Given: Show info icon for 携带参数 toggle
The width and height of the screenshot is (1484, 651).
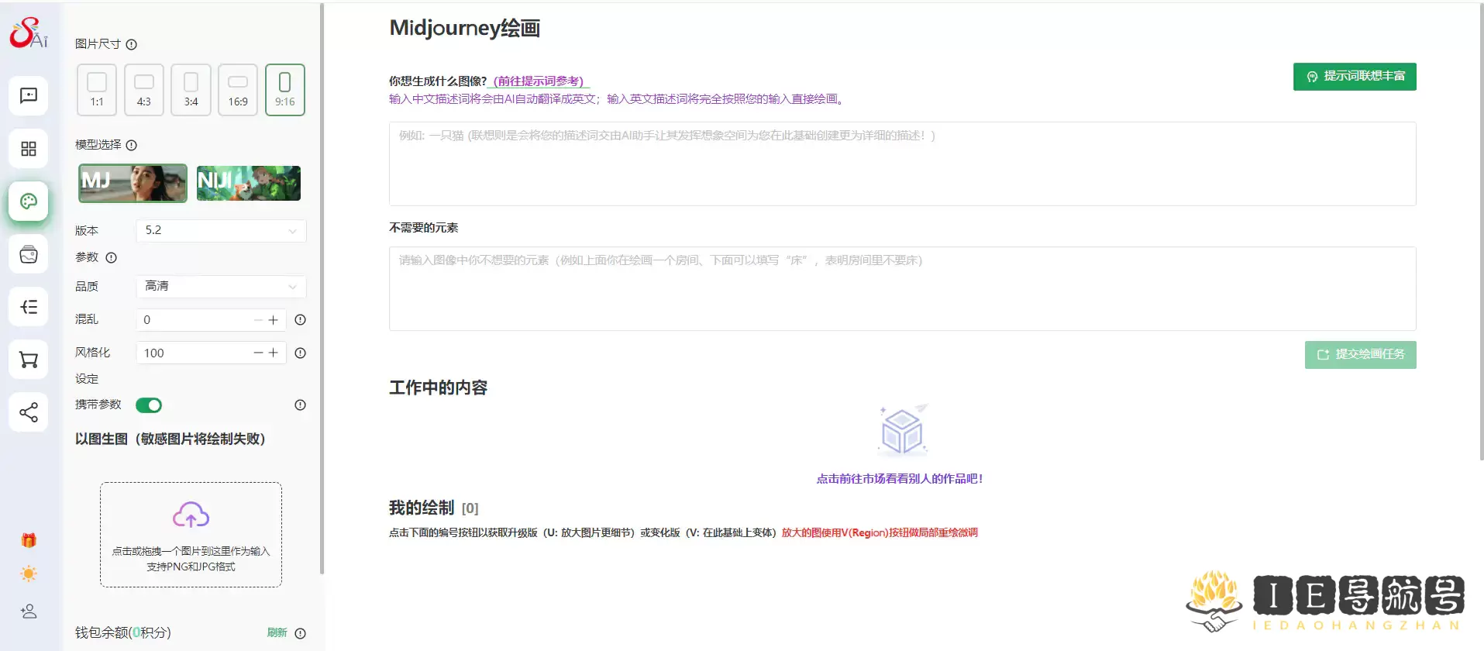Looking at the screenshot, I should click(301, 405).
